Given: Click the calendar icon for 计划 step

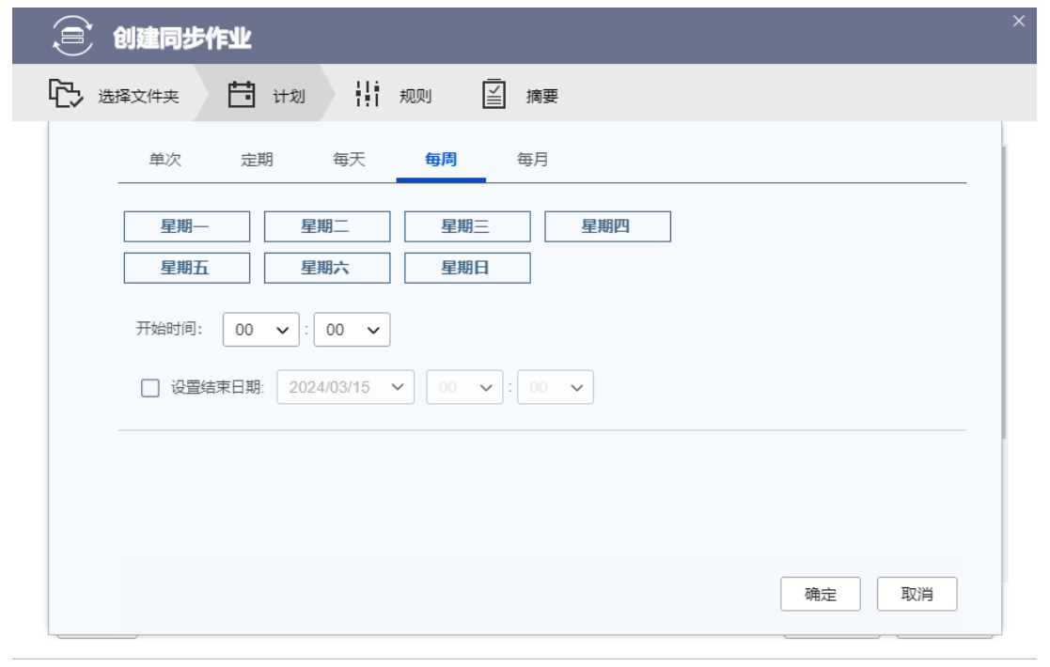Looking at the screenshot, I should tap(243, 94).
